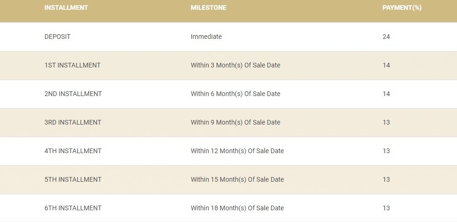This screenshot has height=222, width=457.
Task: Select the DEPOSIT row label
Action: click(58, 37)
